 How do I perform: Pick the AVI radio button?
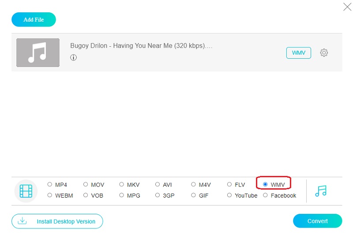158,185
